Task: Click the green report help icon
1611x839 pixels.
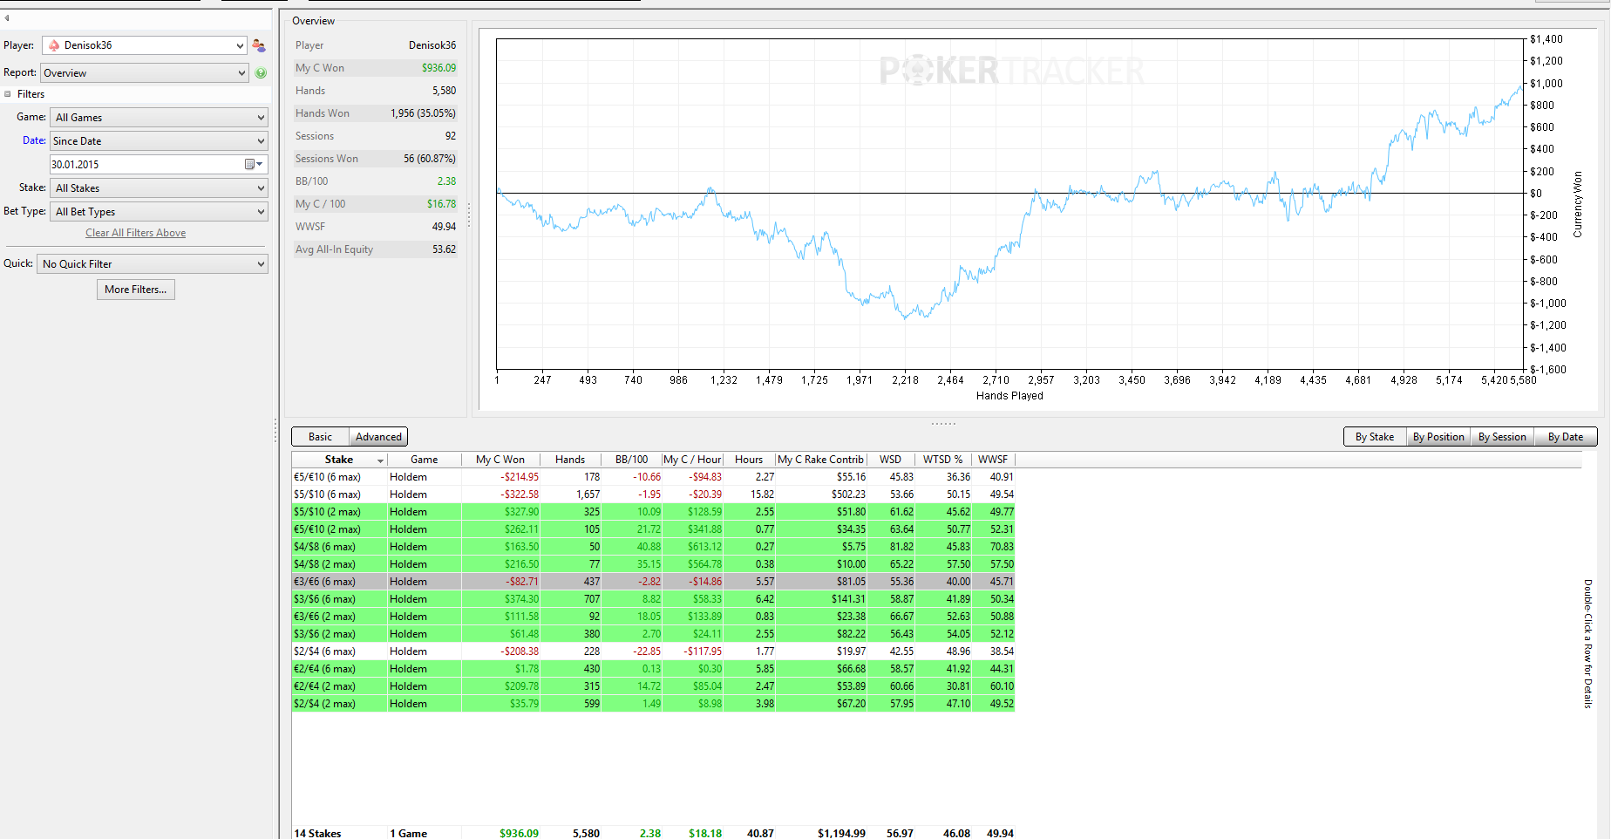Action: [261, 73]
